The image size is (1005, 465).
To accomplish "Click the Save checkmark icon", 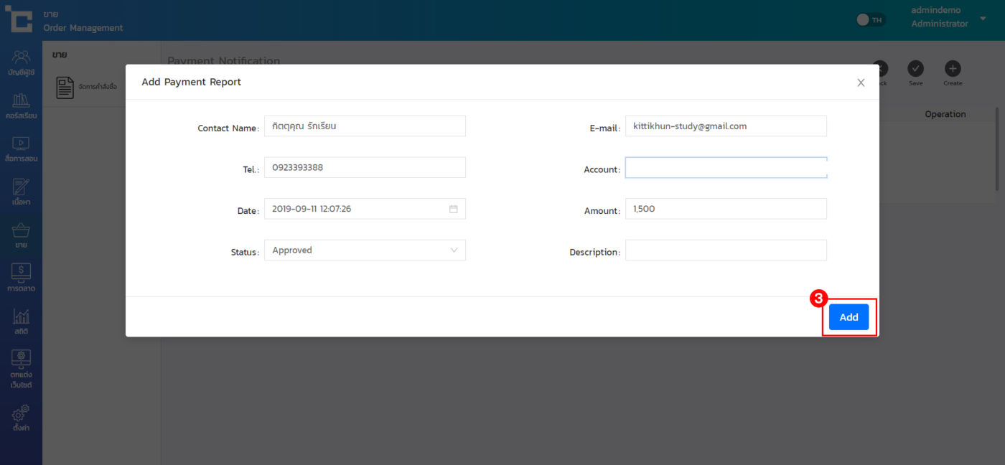I will (x=915, y=69).
